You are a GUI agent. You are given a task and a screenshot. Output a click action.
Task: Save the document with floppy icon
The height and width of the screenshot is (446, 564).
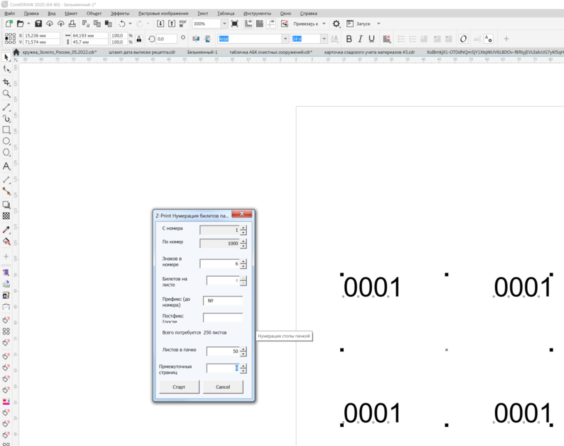pyautogui.click(x=38, y=24)
